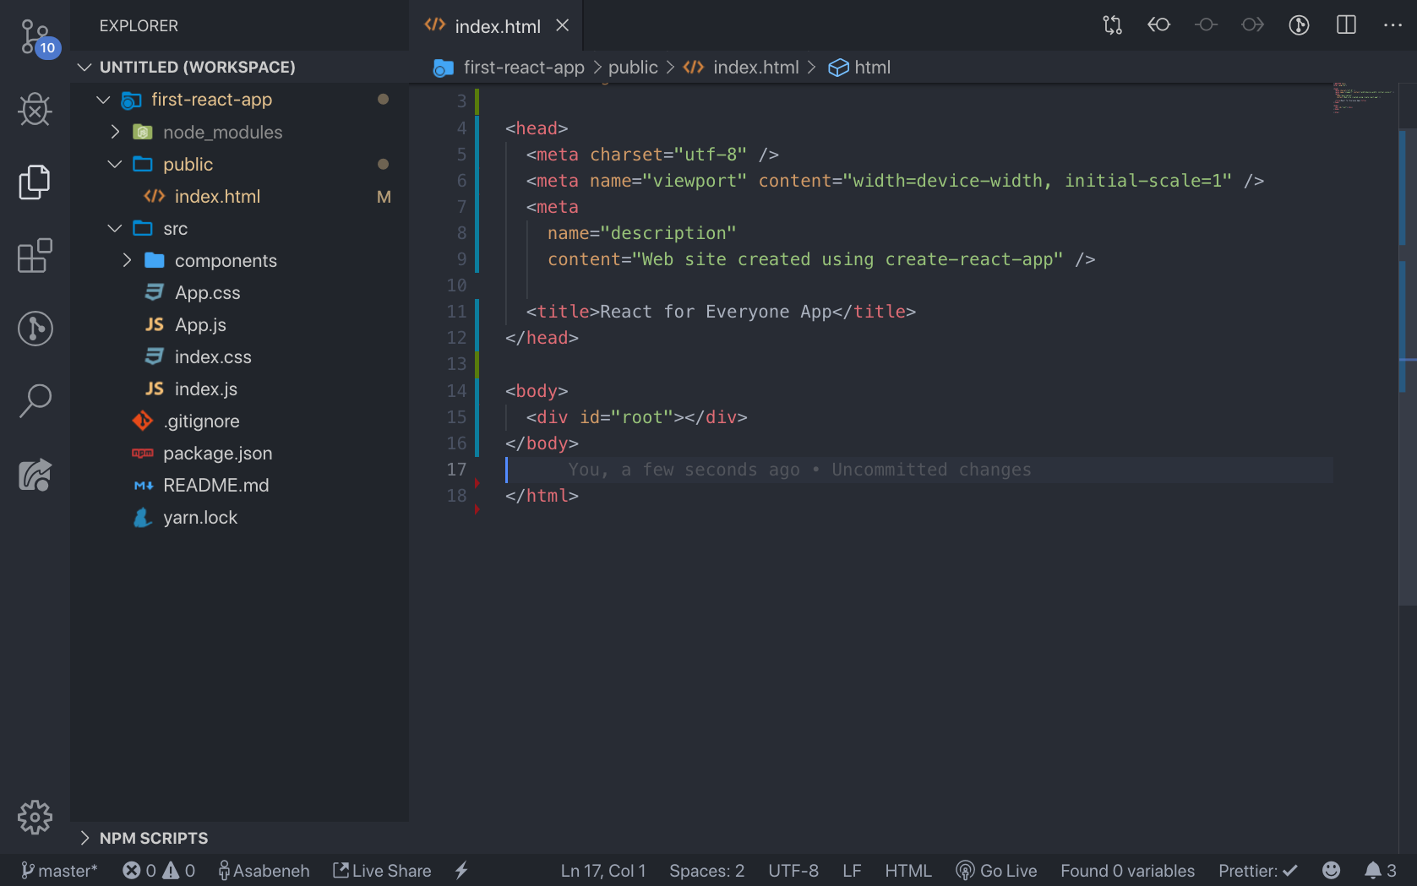Click public in the breadcrumb
This screenshot has height=886, width=1417.
633,68
